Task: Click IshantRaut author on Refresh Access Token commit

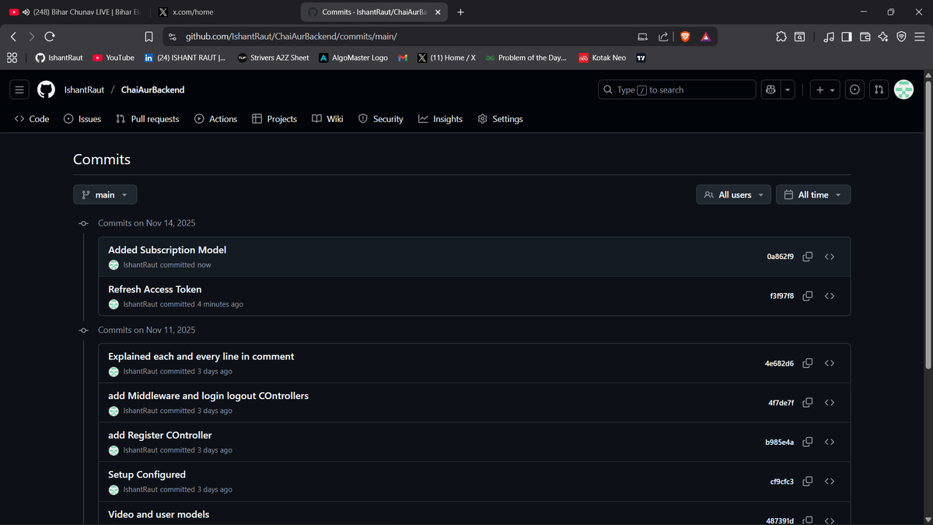Action: click(140, 304)
